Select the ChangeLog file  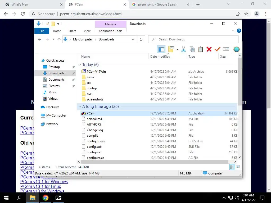pyautogui.click(x=95, y=130)
